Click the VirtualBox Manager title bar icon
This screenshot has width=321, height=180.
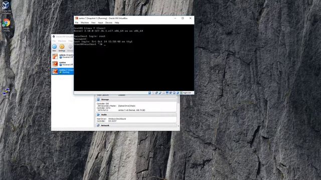coord(54,36)
